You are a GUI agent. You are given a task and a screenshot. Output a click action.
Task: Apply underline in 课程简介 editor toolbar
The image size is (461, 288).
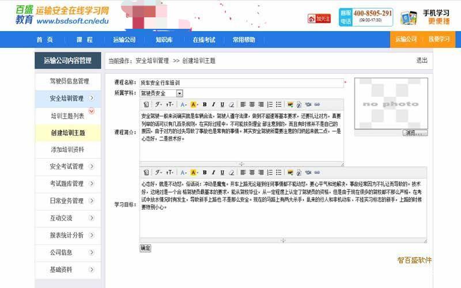pyautogui.click(x=222, y=104)
